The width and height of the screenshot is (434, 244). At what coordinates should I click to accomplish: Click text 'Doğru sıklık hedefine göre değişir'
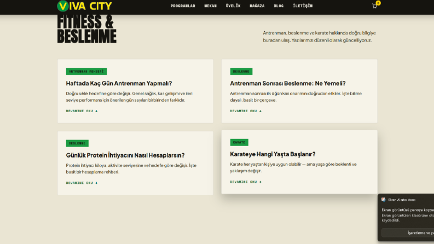[x=99, y=94]
